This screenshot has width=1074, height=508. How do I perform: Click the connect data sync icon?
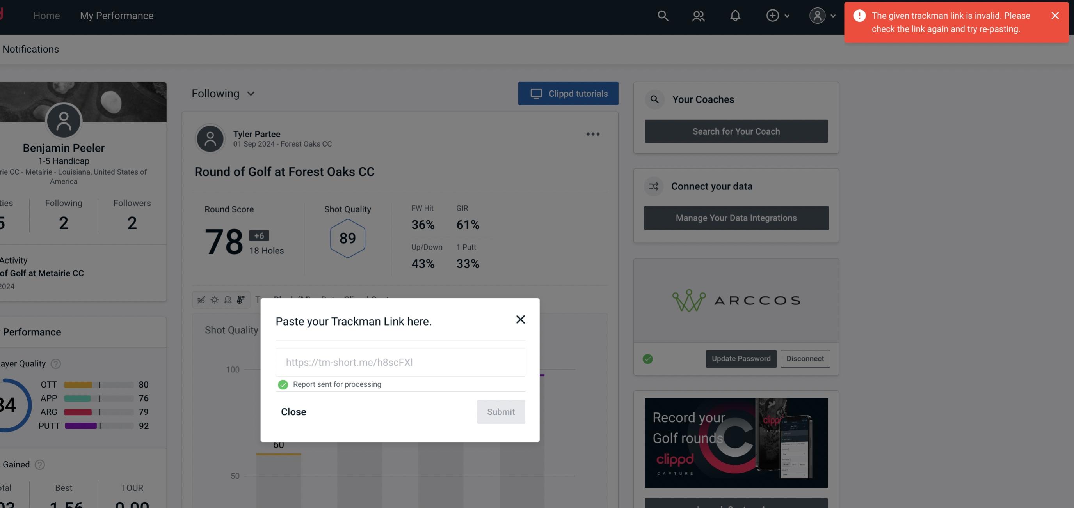654,186
